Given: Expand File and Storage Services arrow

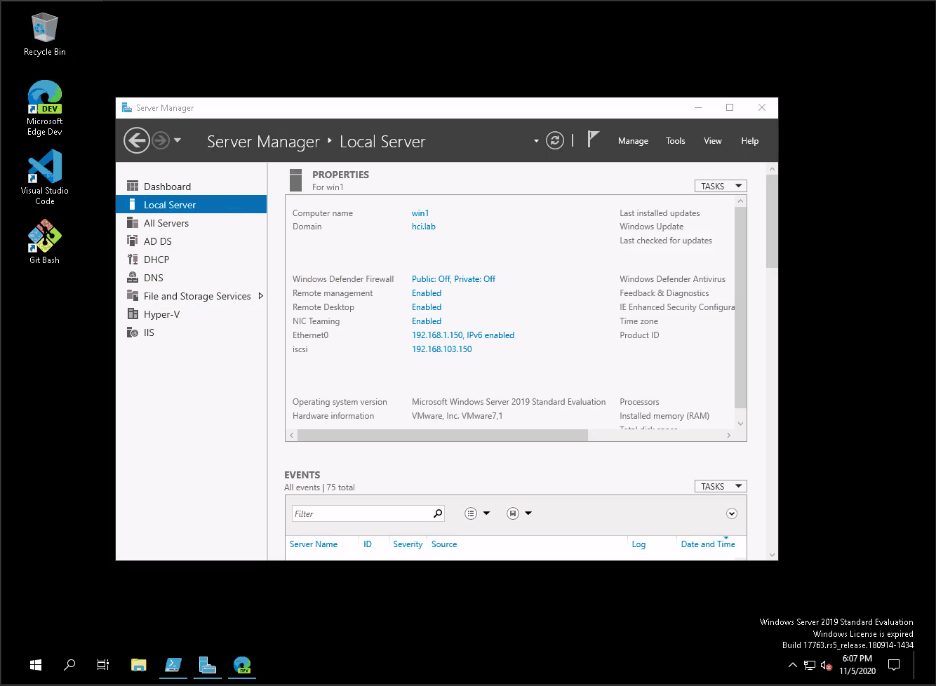Looking at the screenshot, I should coord(261,296).
